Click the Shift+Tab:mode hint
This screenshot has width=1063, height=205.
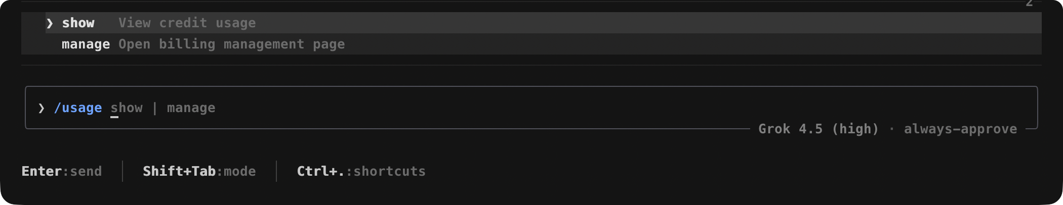click(199, 171)
